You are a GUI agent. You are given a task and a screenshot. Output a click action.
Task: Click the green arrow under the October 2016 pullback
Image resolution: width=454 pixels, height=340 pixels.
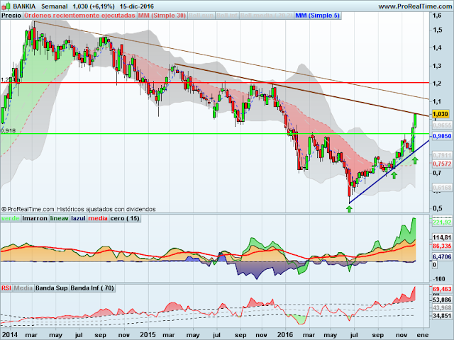394,175
